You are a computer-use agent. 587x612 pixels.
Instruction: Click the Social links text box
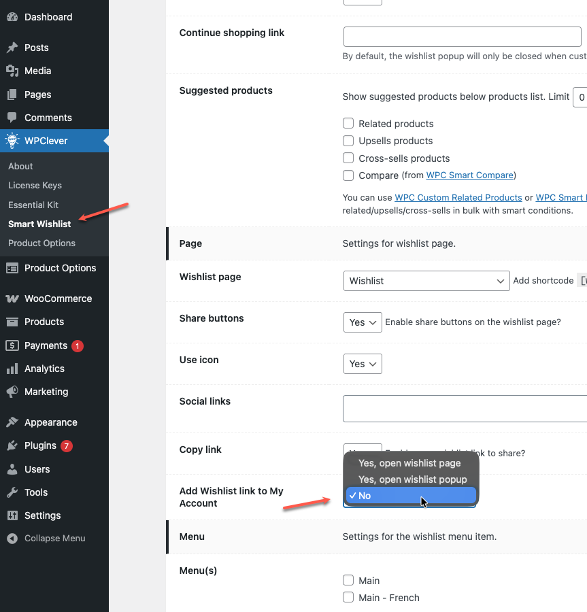(465, 409)
